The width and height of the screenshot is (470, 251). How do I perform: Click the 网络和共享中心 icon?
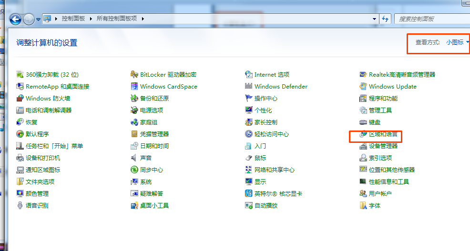coord(249,170)
